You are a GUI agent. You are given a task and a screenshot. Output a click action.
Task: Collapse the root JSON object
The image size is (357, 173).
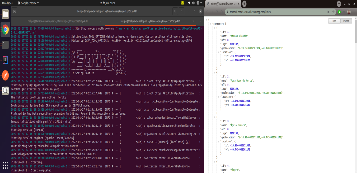tap(206, 20)
